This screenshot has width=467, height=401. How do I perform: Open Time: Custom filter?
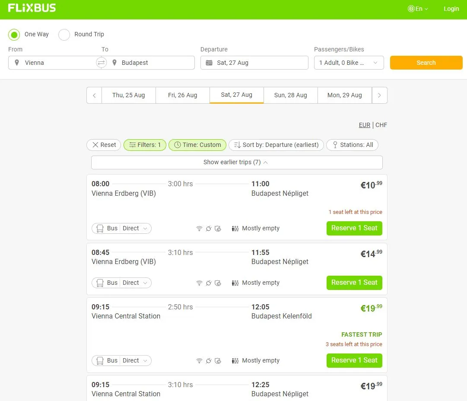click(x=197, y=145)
